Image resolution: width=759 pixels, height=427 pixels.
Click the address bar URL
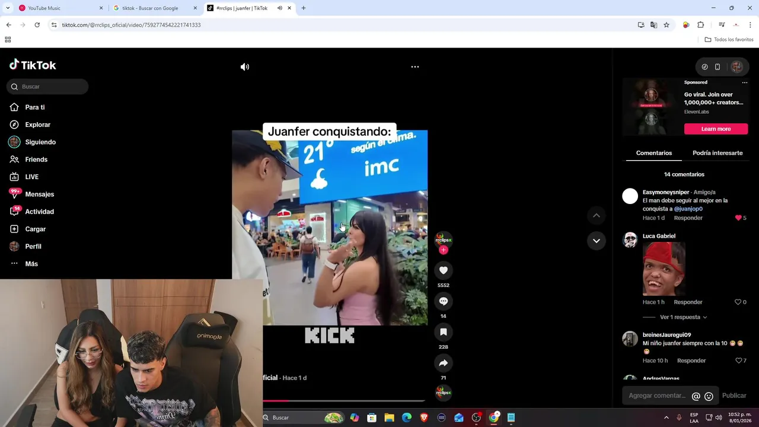tap(131, 25)
